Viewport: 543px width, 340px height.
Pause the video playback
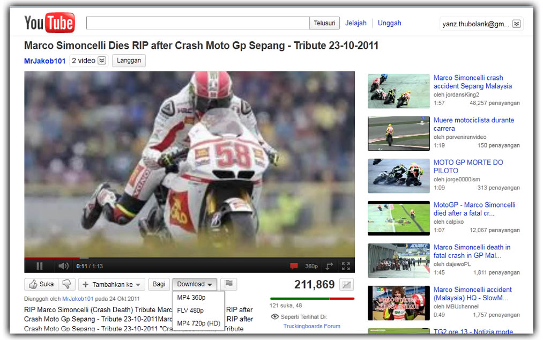tap(40, 266)
